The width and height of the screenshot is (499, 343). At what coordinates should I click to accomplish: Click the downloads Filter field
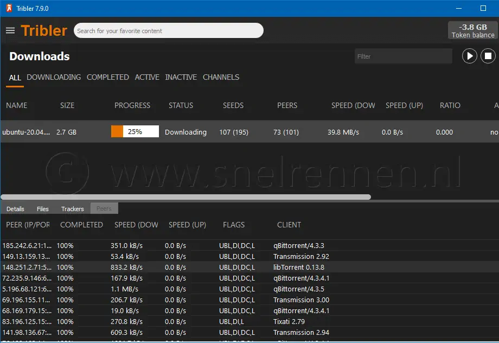click(x=403, y=56)
